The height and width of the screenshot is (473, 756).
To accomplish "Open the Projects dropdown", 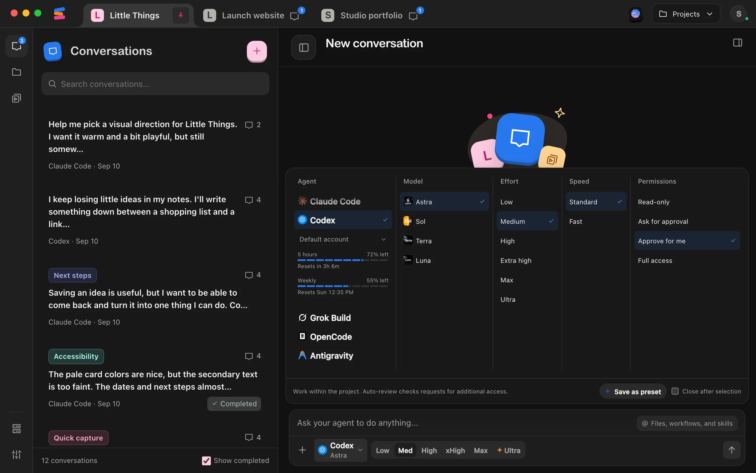I will (x=686, y=14).
